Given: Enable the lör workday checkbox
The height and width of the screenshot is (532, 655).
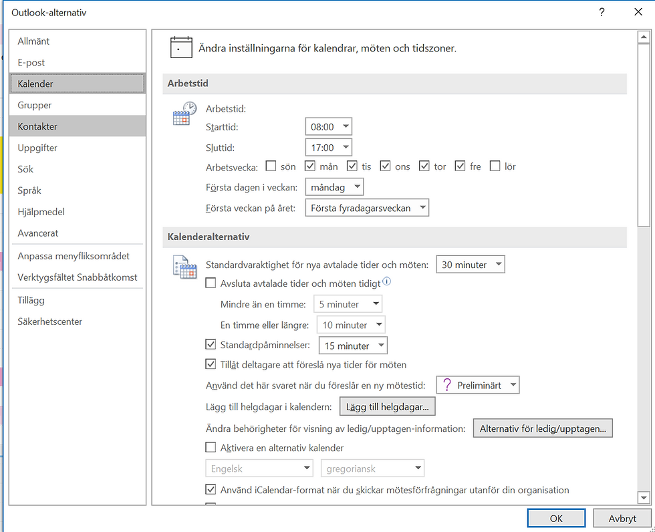Looking at the screenshot, I should 495,166.
